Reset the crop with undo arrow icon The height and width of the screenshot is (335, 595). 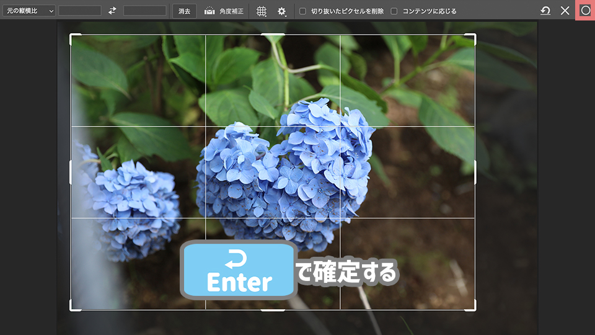tap(545, 11)
